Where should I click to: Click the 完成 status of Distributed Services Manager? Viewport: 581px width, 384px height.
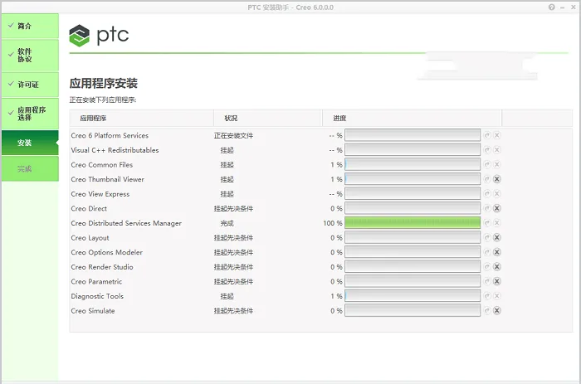click(227, 223)
